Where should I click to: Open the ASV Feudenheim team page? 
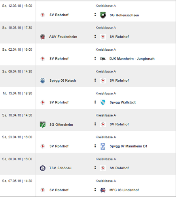pos(63,37)
